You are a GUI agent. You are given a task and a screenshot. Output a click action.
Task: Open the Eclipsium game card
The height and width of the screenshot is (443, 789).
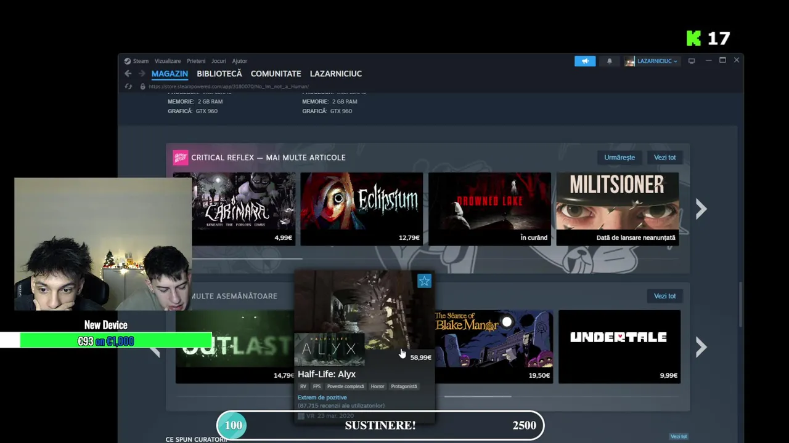pyautogui.click(x=362, y=209)
